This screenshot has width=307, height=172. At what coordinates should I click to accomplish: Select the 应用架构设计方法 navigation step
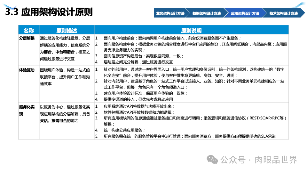pos(245,13)
